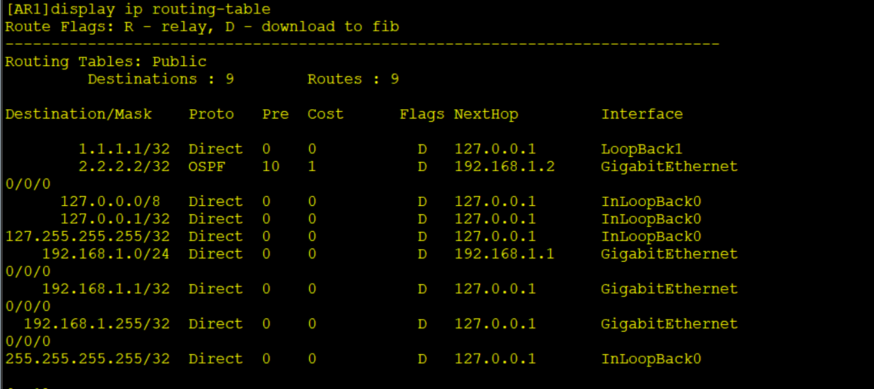The image size is (874, 389).
Task: Click GigabitEthernet in the 192.168.1.0/24 row
Action: (x=669, y=254)
